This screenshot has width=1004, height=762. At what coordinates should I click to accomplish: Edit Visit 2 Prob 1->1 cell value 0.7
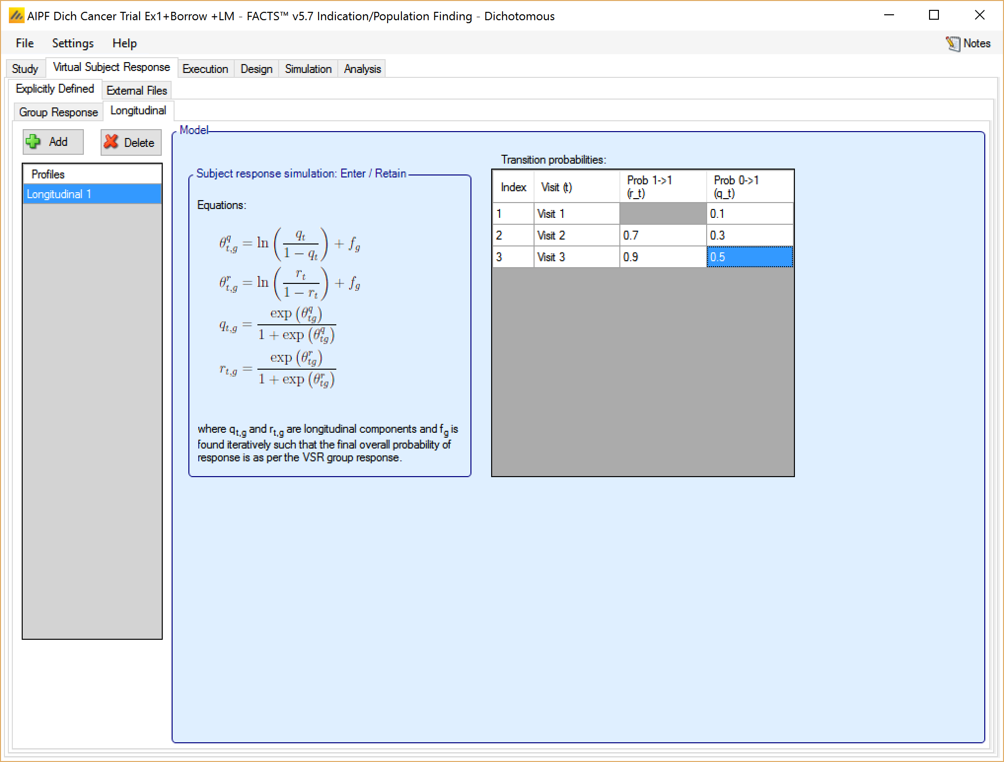pyautogui.click(x=662, y=236)
